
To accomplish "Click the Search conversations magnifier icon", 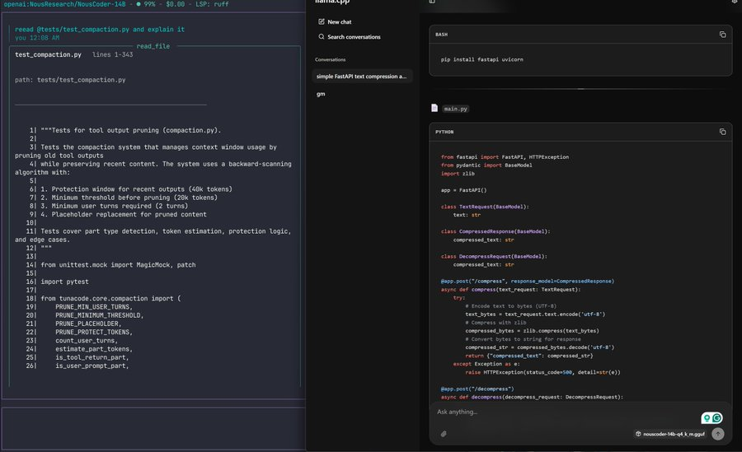I will 322,36.
